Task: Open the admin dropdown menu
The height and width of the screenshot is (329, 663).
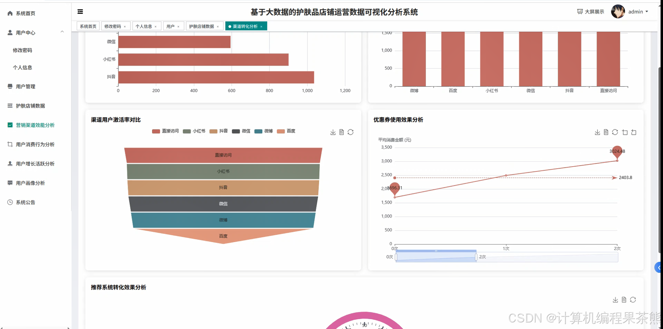Action: tap(638, 12)
